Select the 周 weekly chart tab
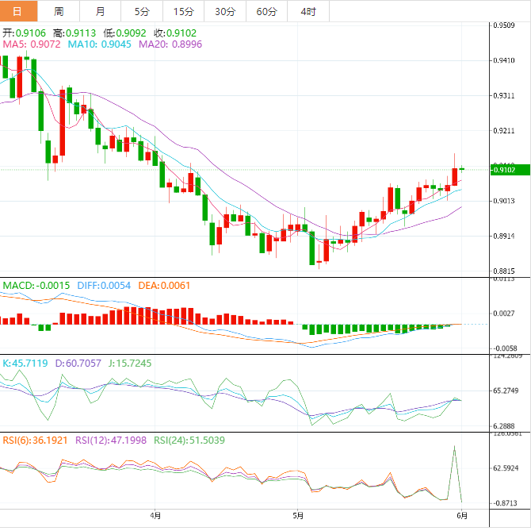 point(59,11)
